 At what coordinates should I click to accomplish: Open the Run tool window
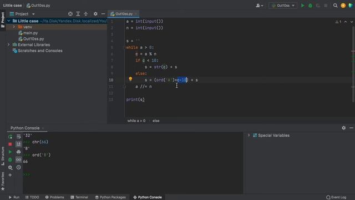coord(14,197)
